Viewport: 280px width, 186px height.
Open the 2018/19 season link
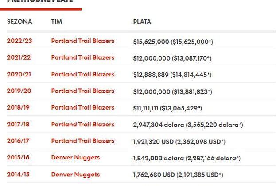pos(19,107)
